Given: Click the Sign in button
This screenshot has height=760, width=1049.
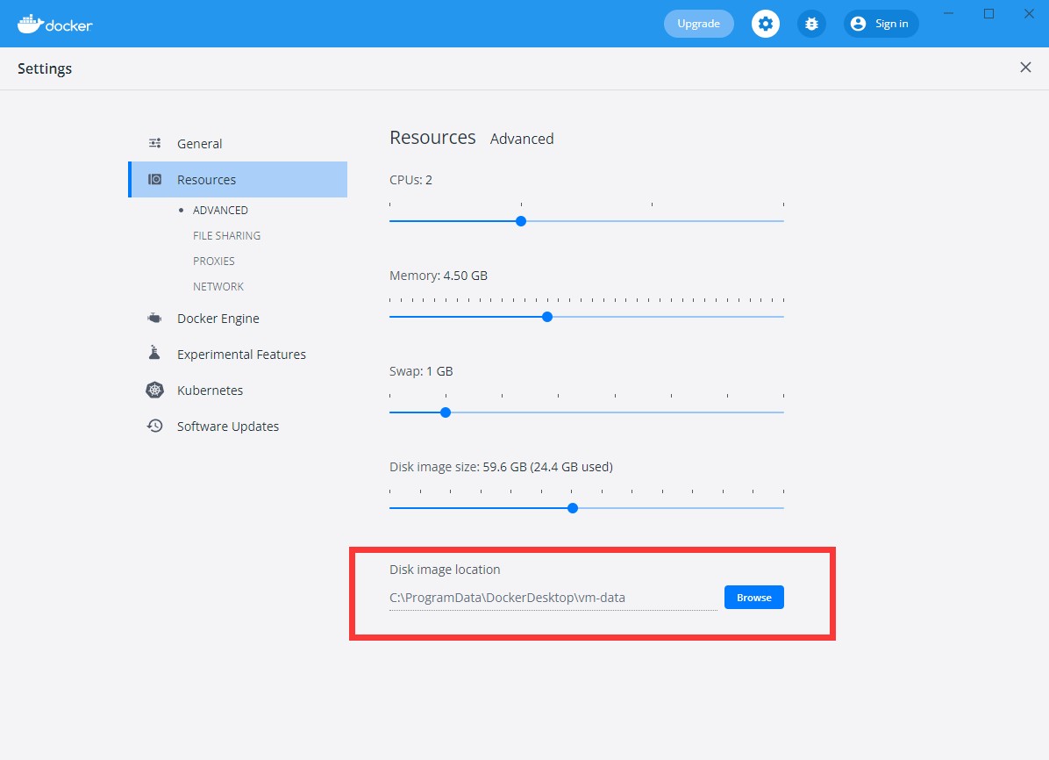Looking at the screenshot, I should [881, 24].
